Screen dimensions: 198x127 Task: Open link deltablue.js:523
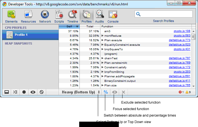pyautogui.click(x=180, y=45)
